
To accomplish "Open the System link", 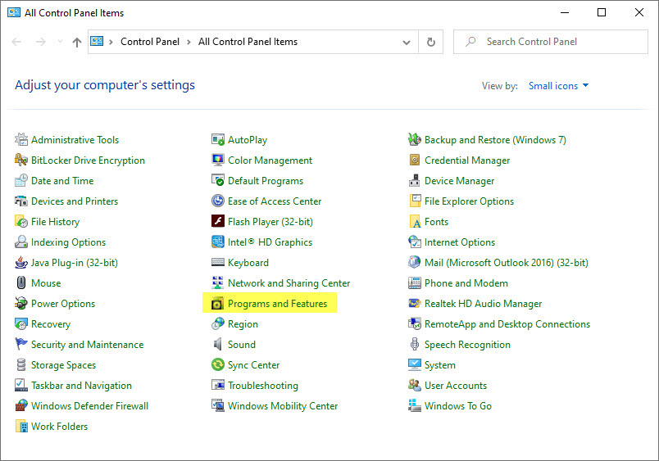I will click(x=439, y=365).
